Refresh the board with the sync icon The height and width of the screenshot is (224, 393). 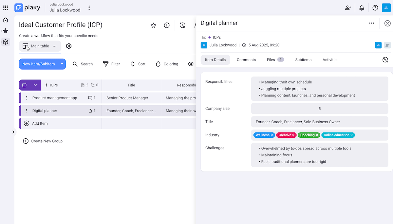[x=182, y=25]
